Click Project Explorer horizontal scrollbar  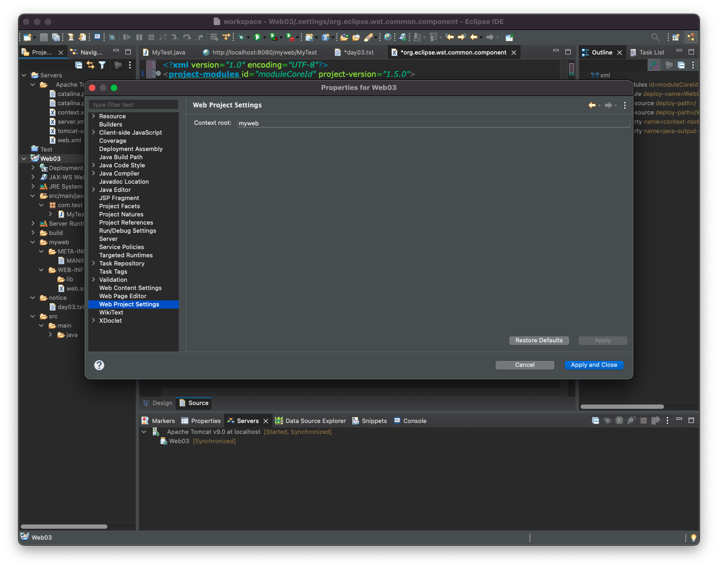tap(64, 527)
